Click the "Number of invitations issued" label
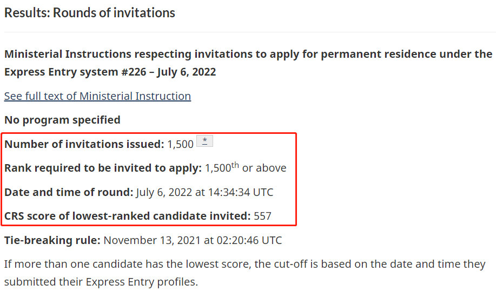 click(x=84, y=144)
